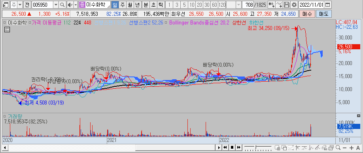Image resolution: width=363 pixels, height=153 pixels.
Task: Click the 매수 buy button
Action: [307, 14]
